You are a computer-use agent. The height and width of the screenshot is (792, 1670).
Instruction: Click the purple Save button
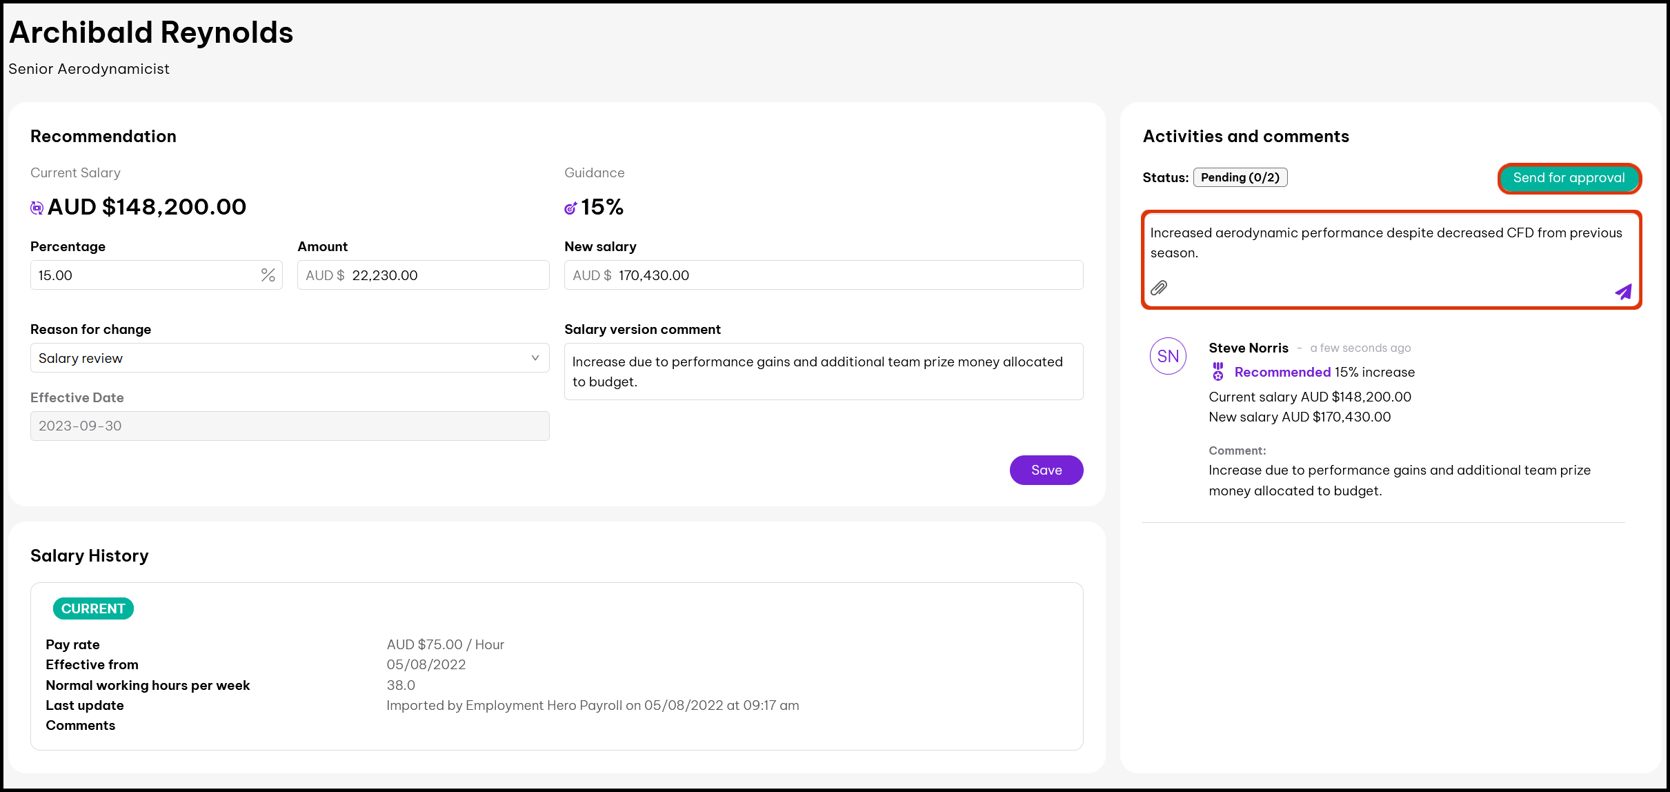(x=1046, y=470)
